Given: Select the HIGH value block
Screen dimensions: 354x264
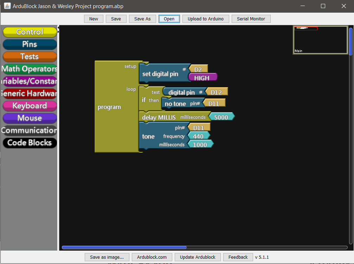Looking at the screenshot, I should [202, 77].
